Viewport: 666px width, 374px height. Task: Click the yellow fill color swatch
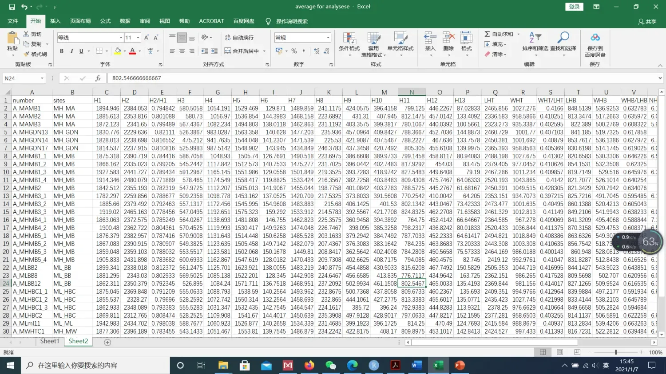coord(118,51)
